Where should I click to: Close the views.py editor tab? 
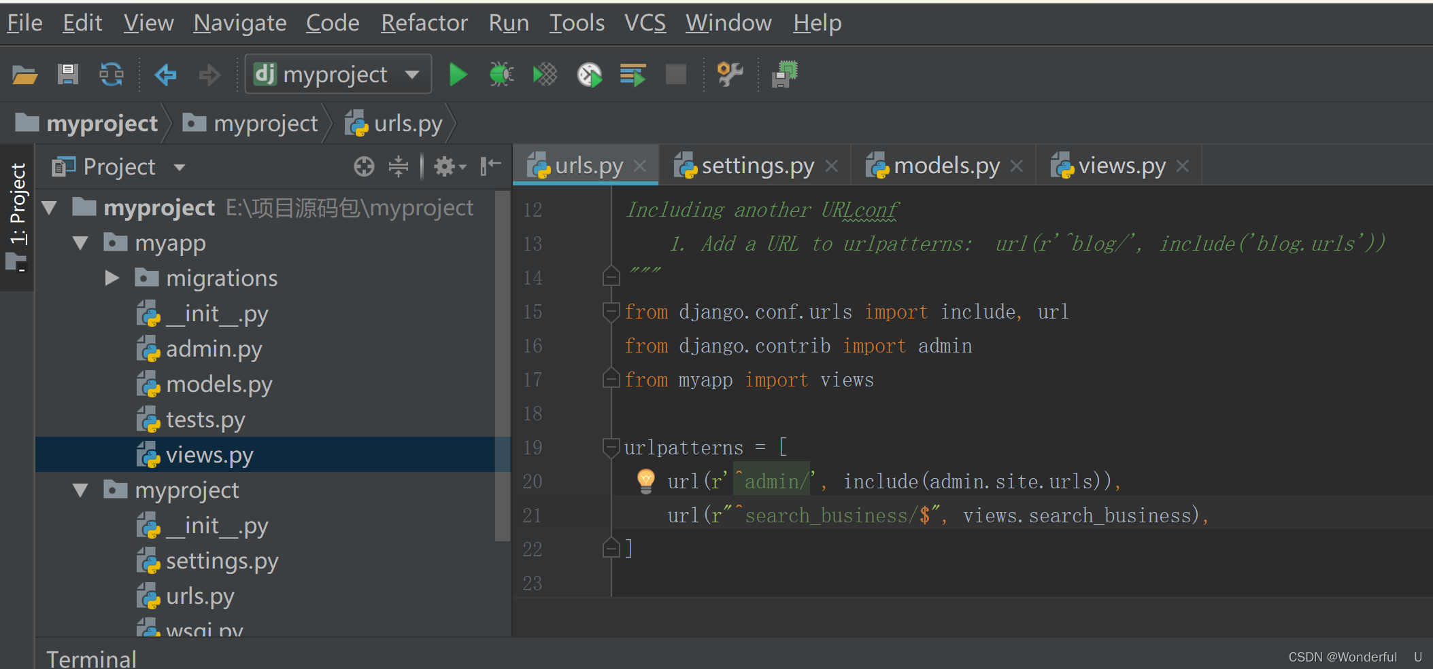pos(1182,166)
